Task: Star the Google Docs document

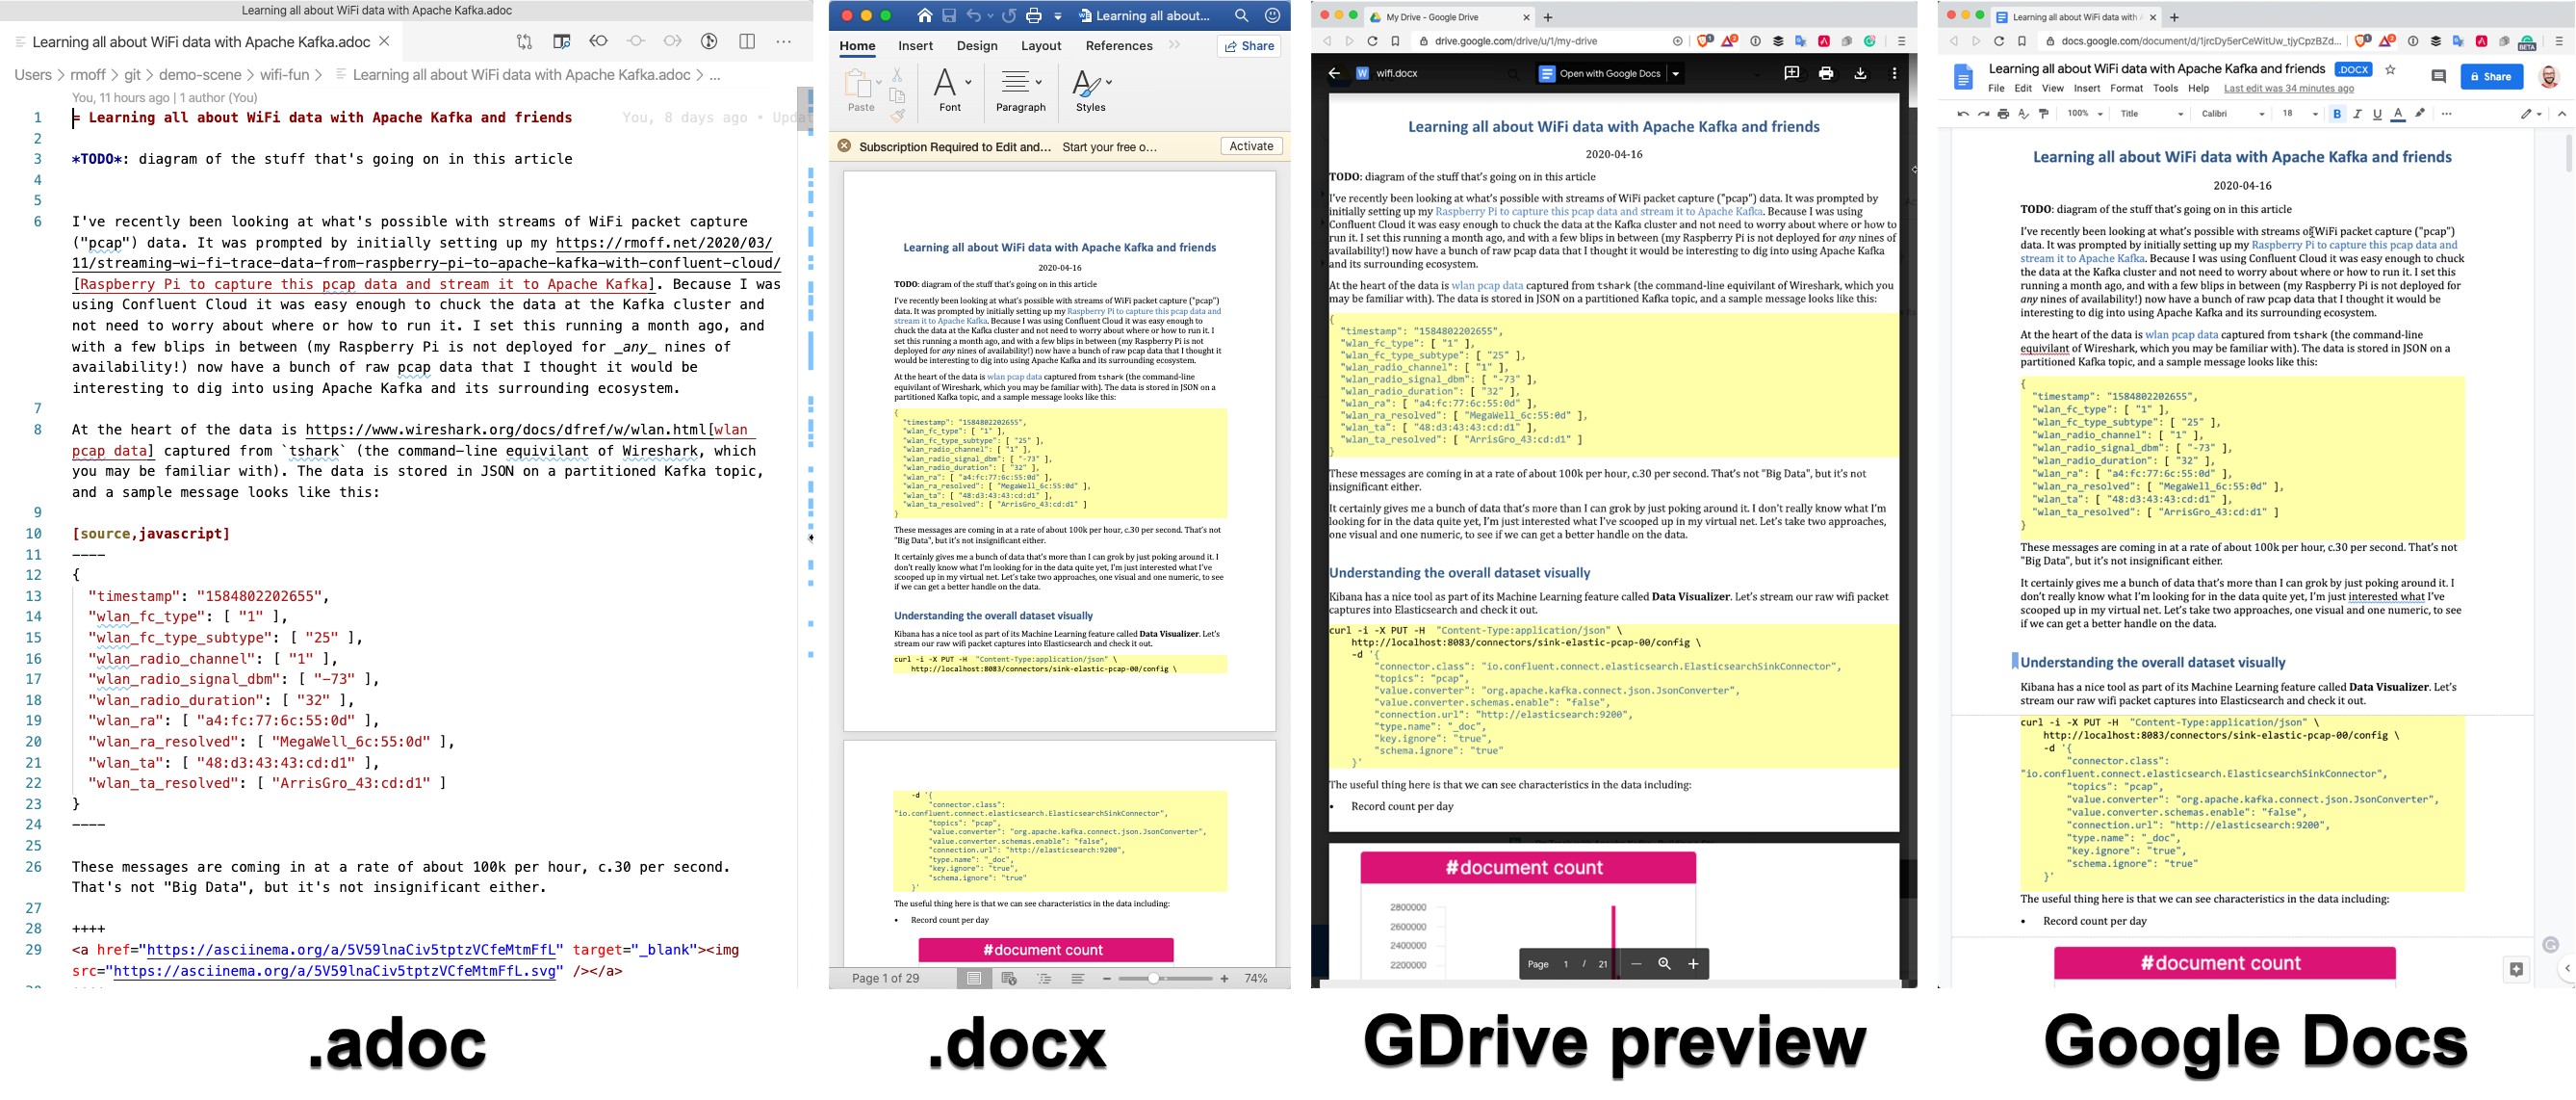Action: pos(2391,70)
